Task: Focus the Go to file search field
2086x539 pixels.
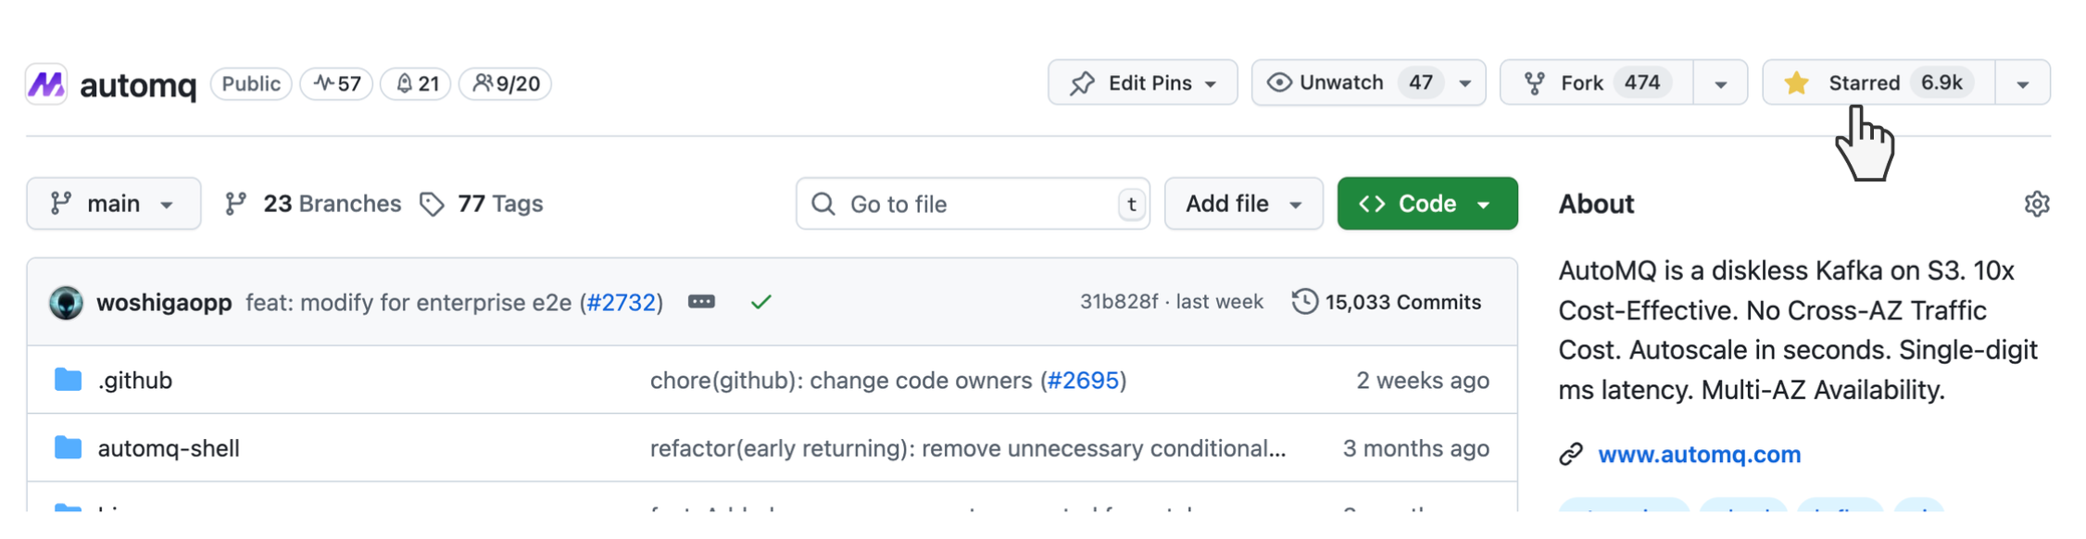Action: [973, 204]
